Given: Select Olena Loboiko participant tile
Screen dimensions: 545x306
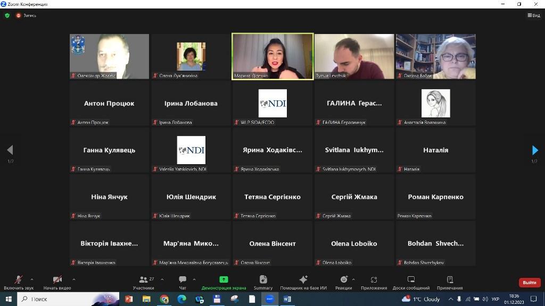Looking at the screenshot, I should pos(354,243).
